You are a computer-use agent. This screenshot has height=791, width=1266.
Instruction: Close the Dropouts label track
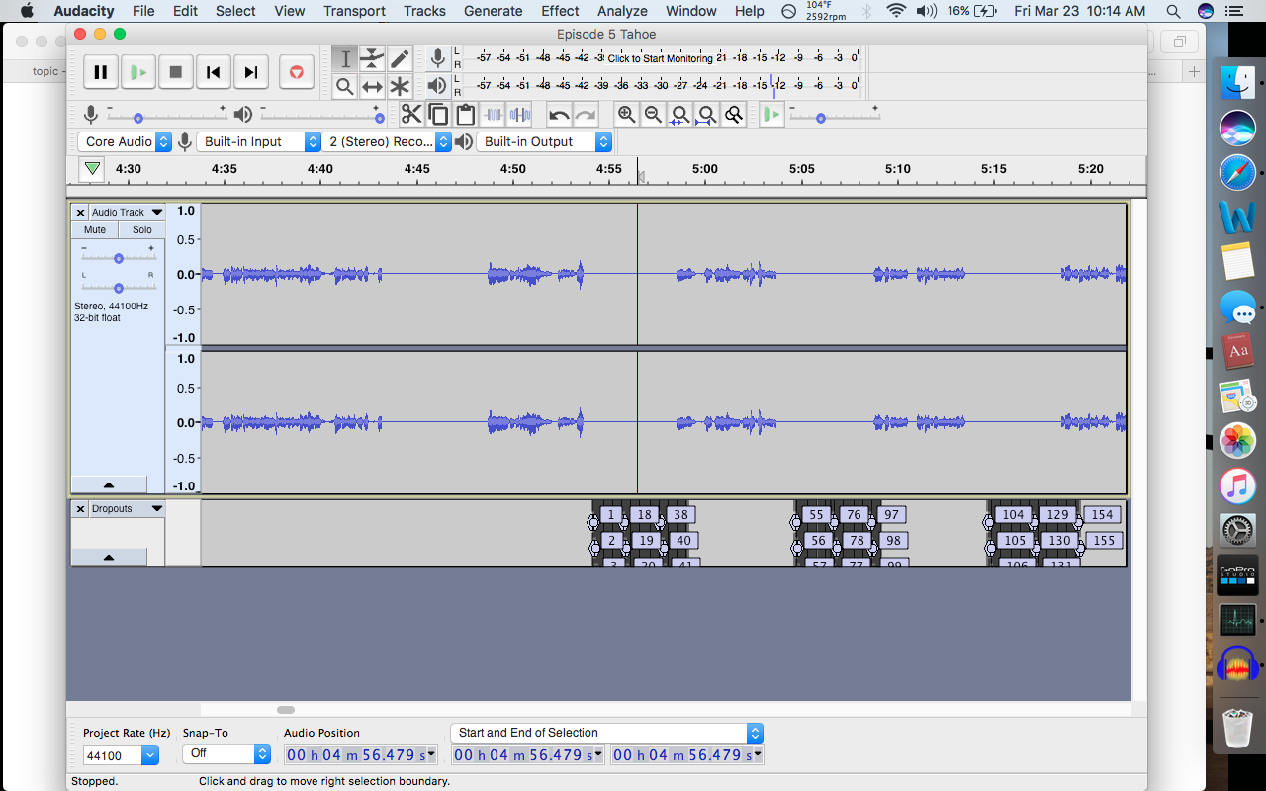(x=80, y=509)
